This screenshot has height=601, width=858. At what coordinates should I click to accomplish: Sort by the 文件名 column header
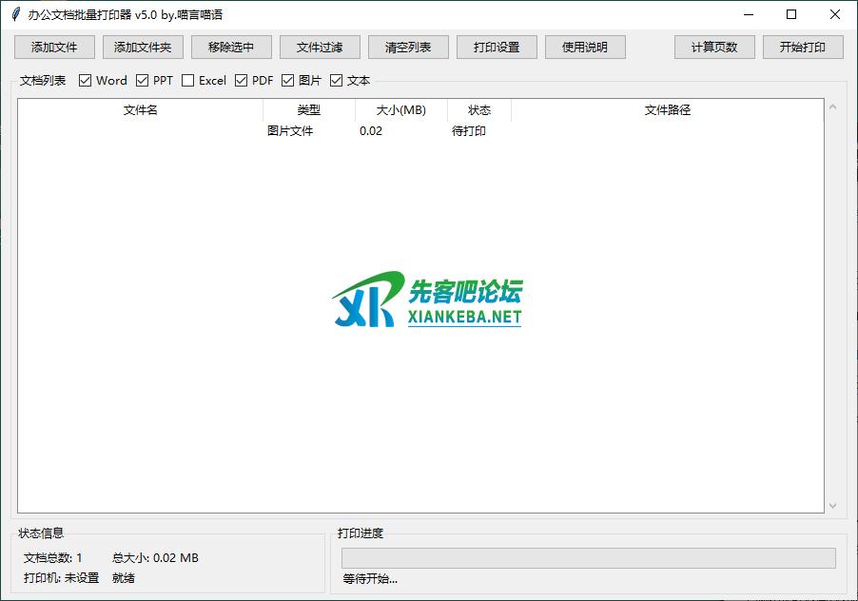[140, 110]
